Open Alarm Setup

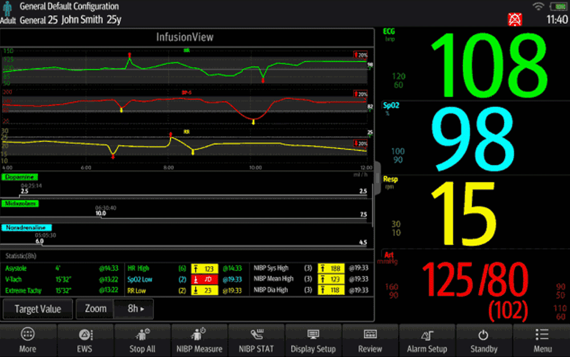click(427, 339)
